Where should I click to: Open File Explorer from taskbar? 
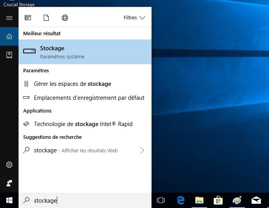199,200
